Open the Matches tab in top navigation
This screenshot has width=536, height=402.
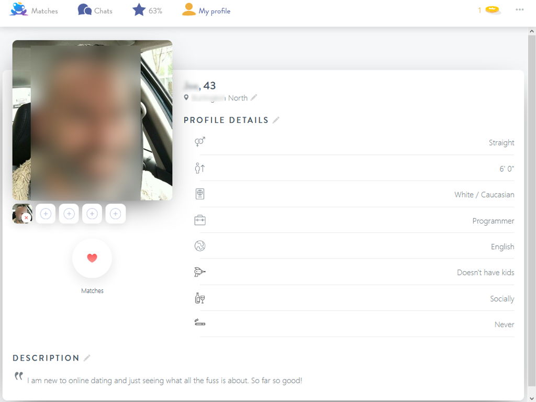point(34,10)
